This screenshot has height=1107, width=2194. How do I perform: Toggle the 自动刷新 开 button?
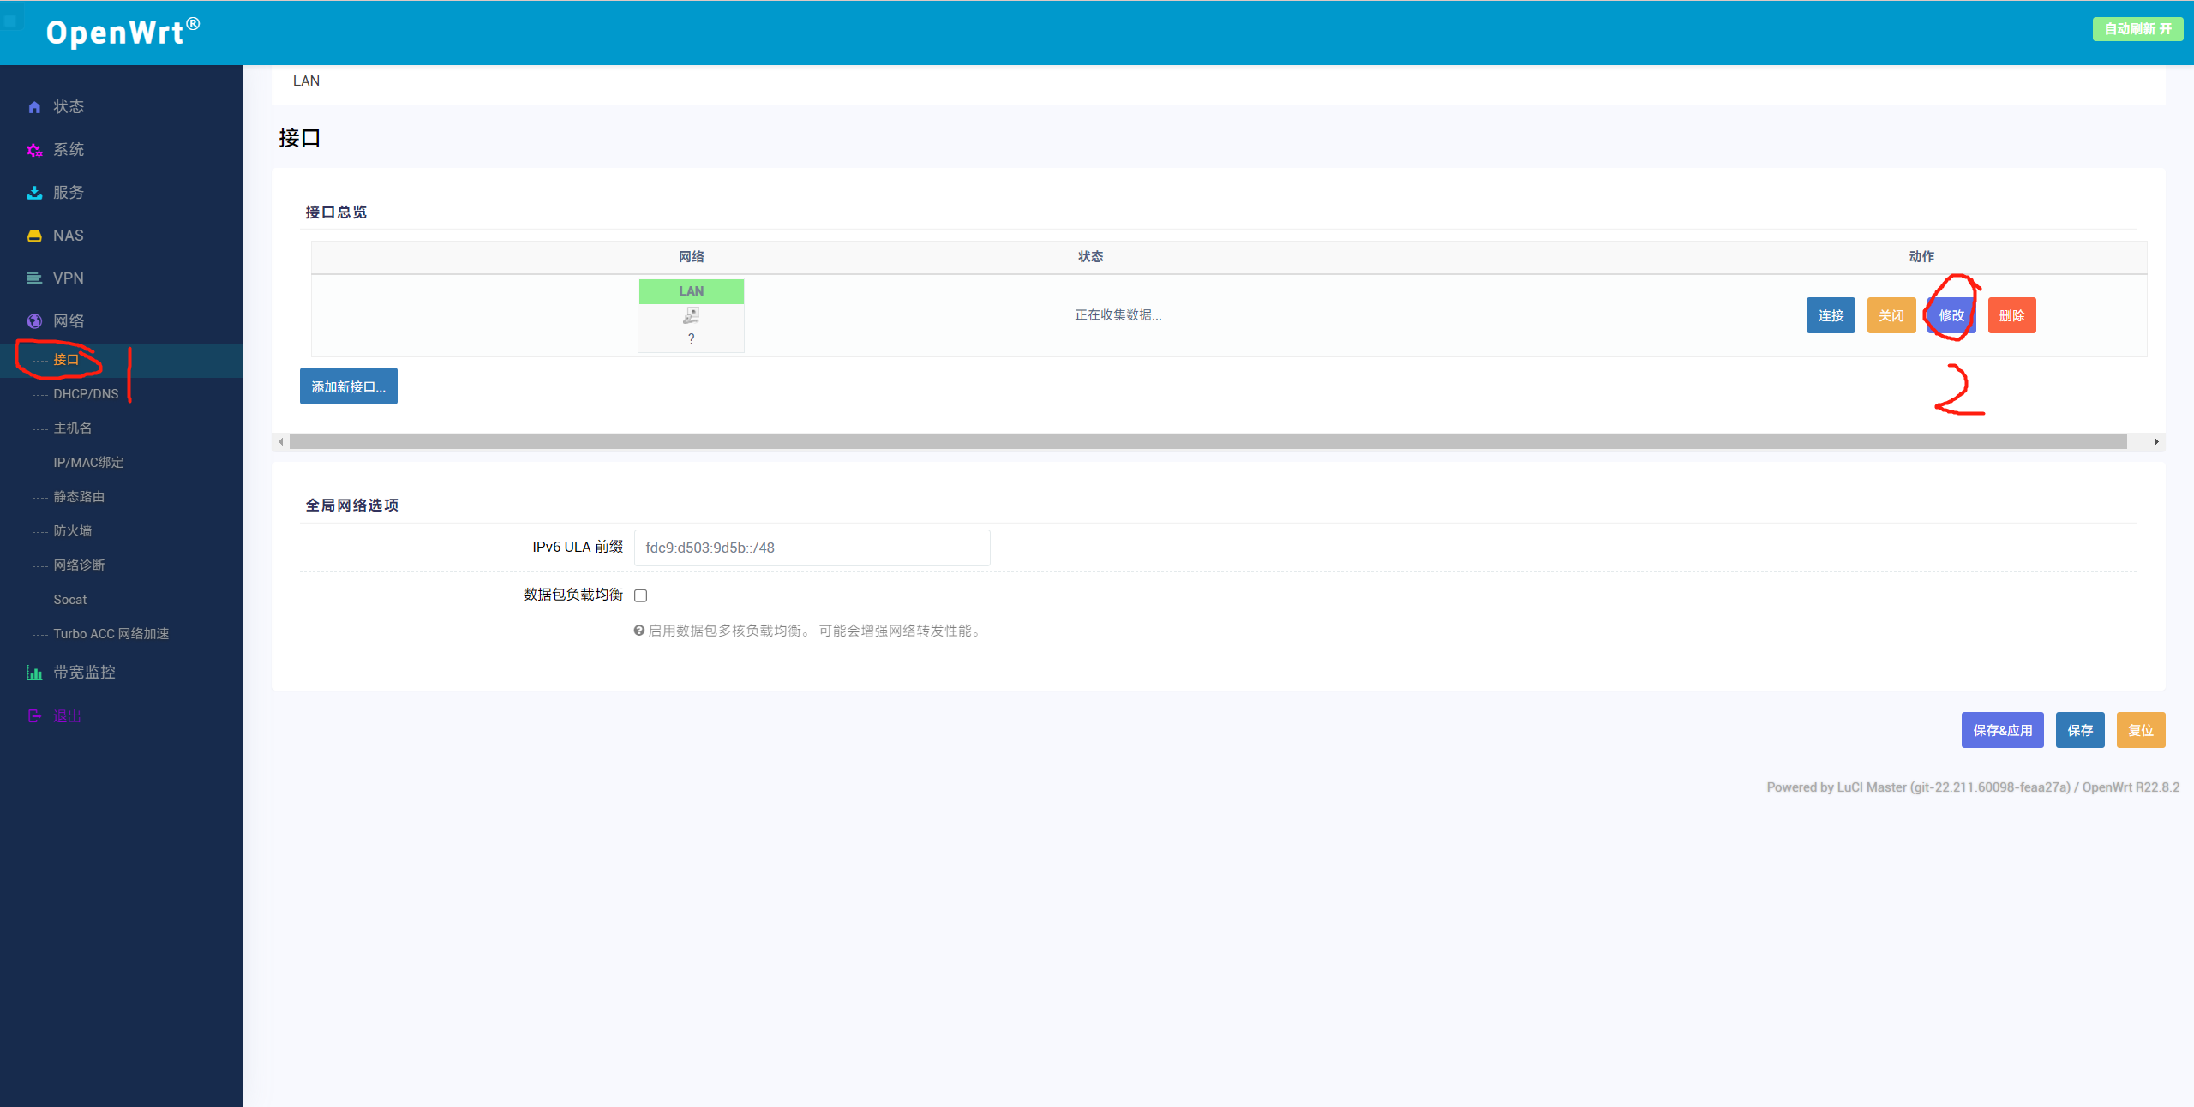coord(2137,29)
